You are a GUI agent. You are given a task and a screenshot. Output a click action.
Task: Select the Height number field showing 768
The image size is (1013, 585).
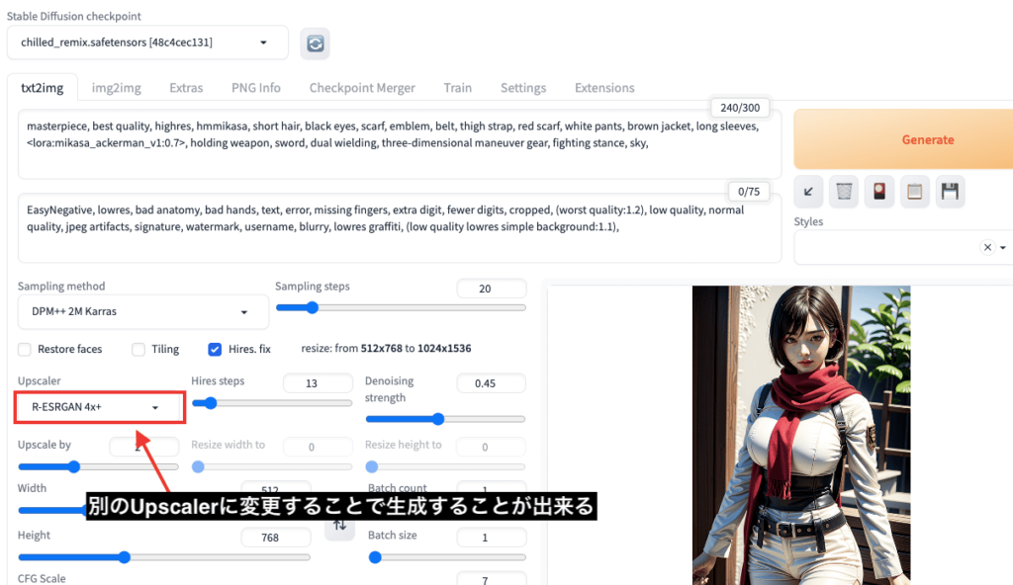[276, 538]
